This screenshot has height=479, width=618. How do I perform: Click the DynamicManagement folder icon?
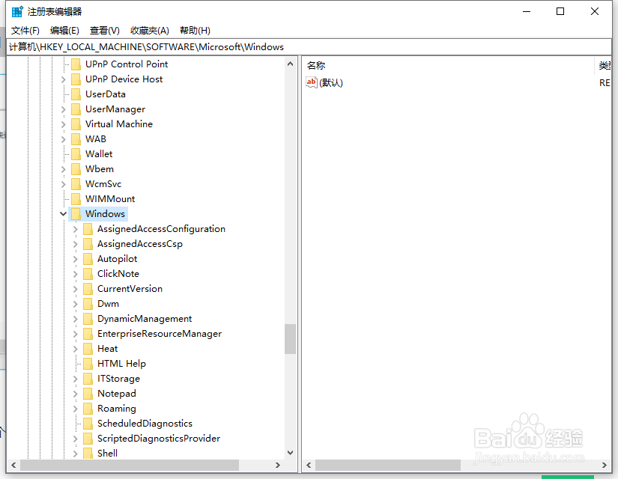point(88,319)
